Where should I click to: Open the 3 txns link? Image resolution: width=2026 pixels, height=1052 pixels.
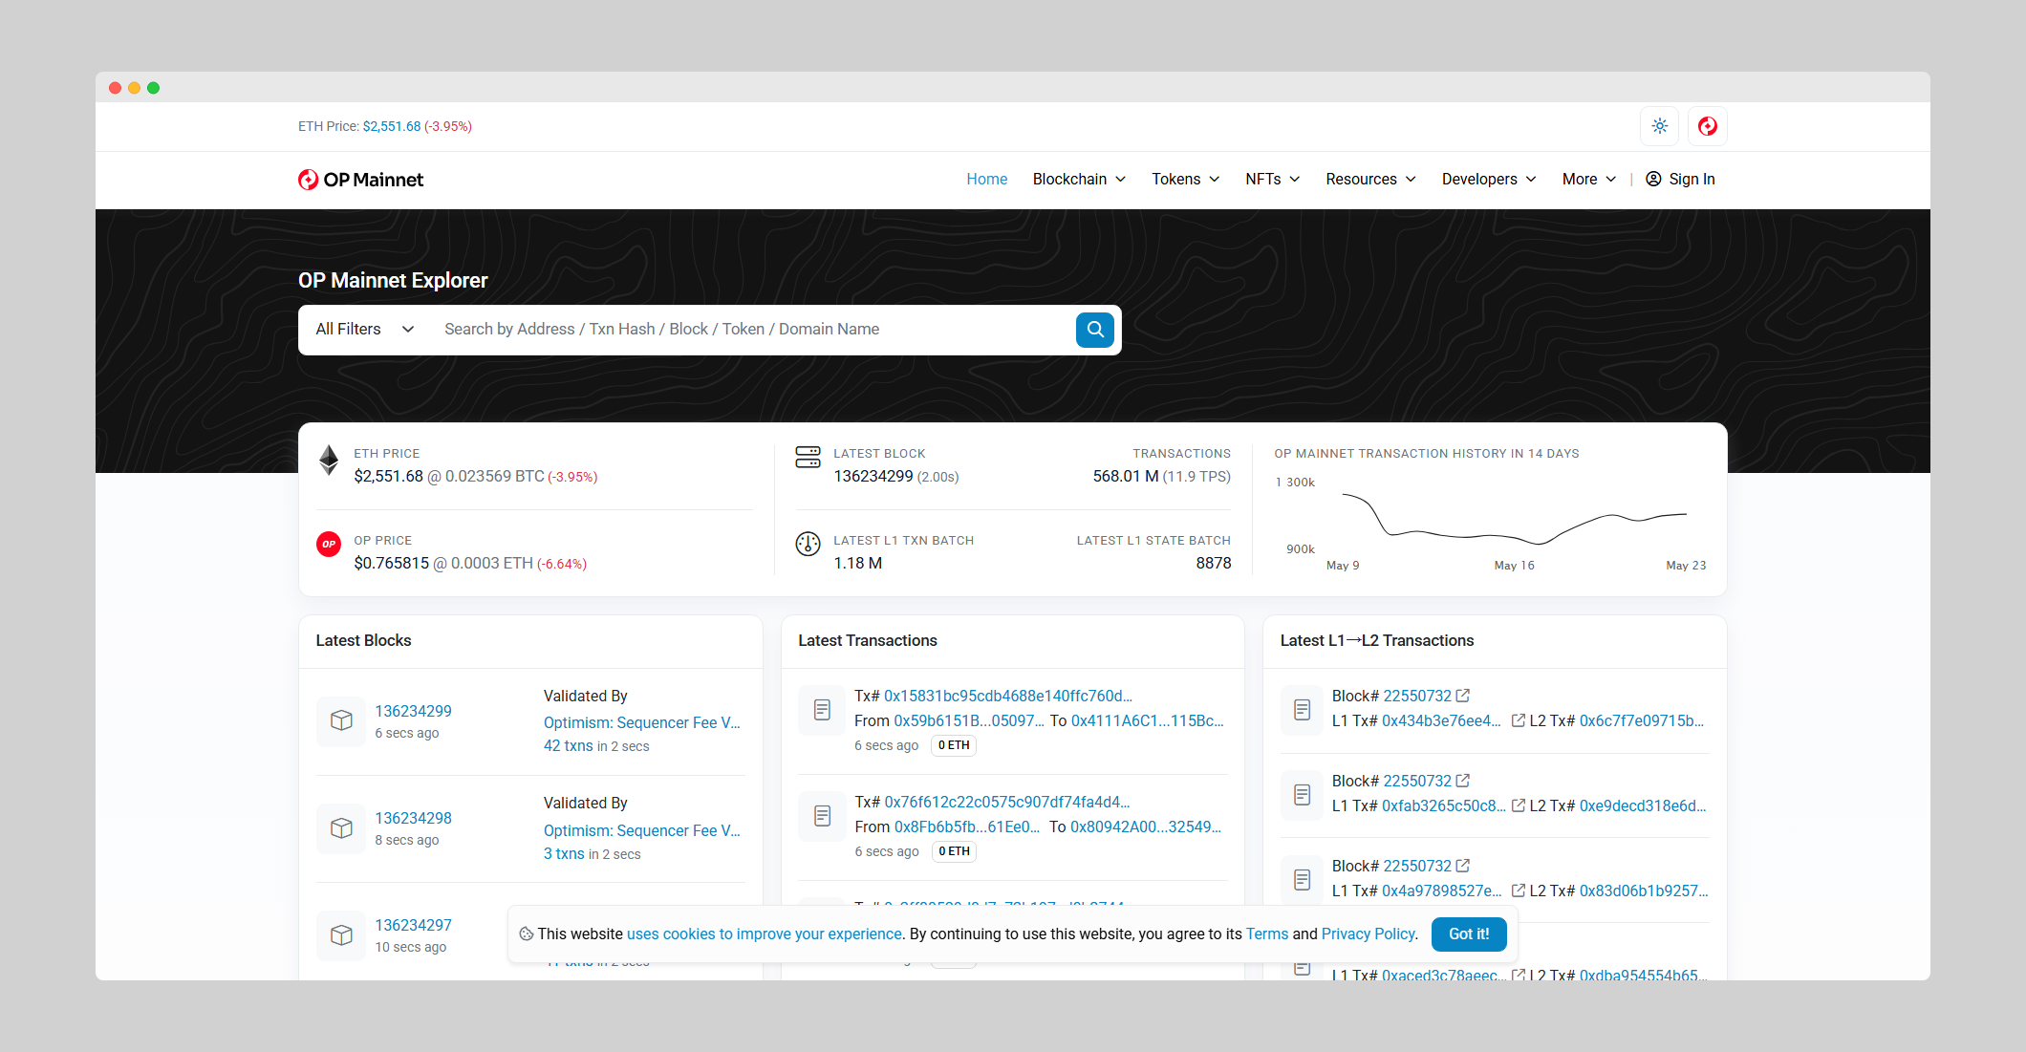tap(564, 854)
